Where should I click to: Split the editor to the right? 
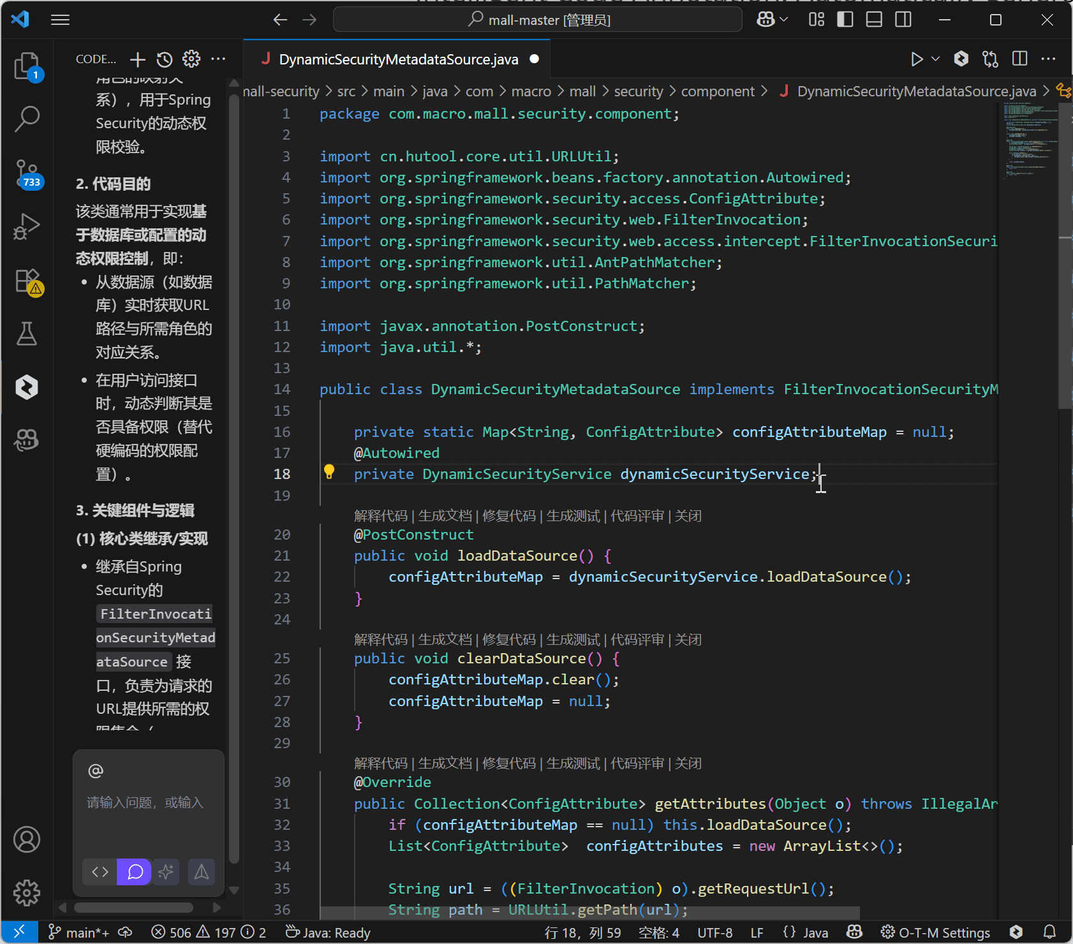(x=1019, y=59)
